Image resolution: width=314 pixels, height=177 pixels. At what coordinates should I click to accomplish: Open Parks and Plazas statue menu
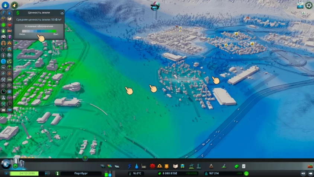coord(192,166)
